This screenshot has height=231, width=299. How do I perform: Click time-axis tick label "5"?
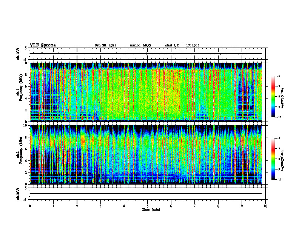[148, 206]
